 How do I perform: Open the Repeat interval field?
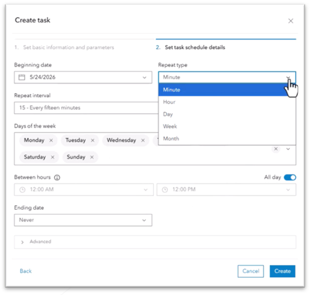tap(86, 108)
